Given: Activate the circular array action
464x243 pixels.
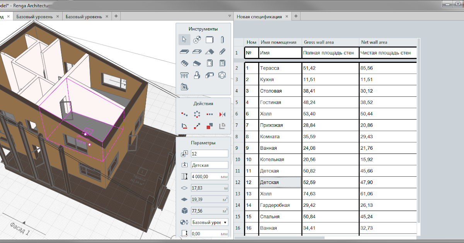Looking at the screenshot, I should (x=197, y=114).
